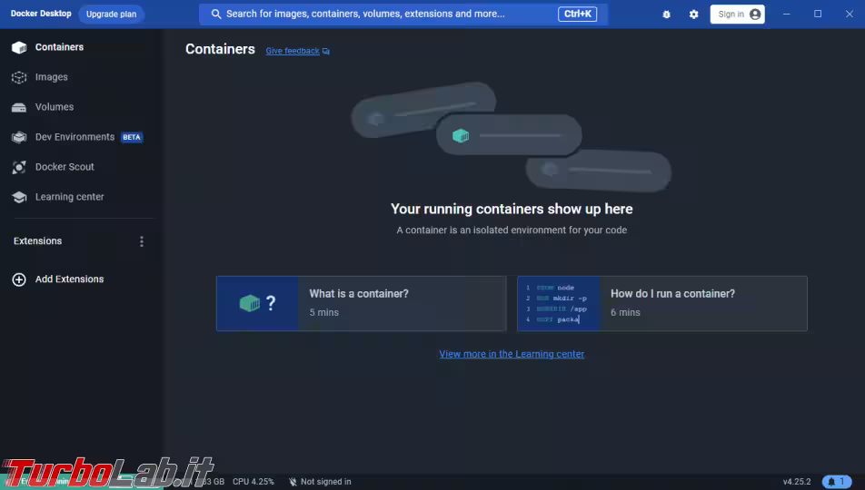This screenshot has width=865, height=490.
Task: Click the Volumes sidebar icon
Action: coord(19,107)
